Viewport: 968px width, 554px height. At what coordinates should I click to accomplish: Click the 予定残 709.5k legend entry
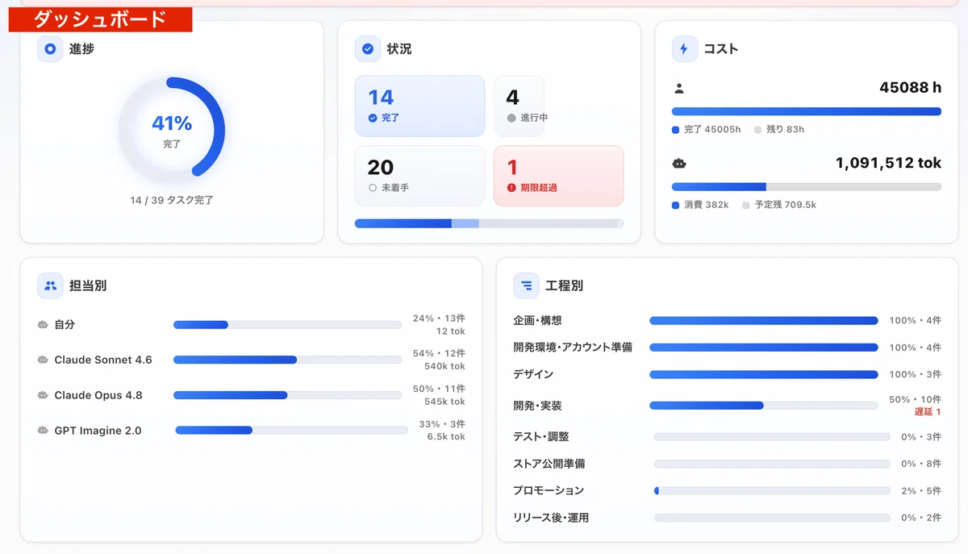[x=779, y=205]
